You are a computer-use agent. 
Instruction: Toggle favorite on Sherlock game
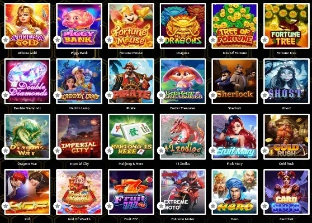point(213,95)
